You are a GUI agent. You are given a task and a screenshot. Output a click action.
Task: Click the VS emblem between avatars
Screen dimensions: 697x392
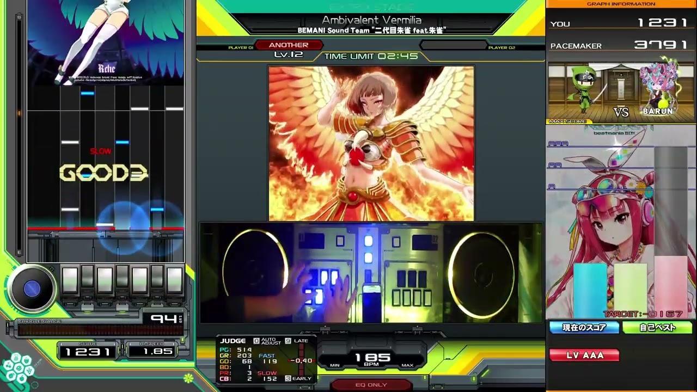pos(621,112)
